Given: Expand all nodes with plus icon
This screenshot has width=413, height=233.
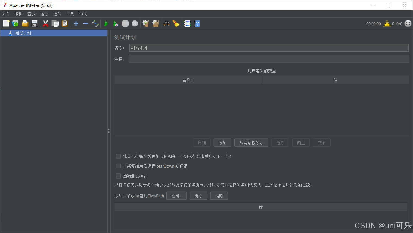Looking at the screenshot, I should pos(76,24).
